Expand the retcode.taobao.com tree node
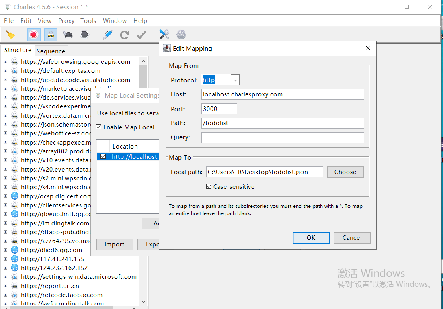This screenshot has width=443, height=309. (5, 295)
